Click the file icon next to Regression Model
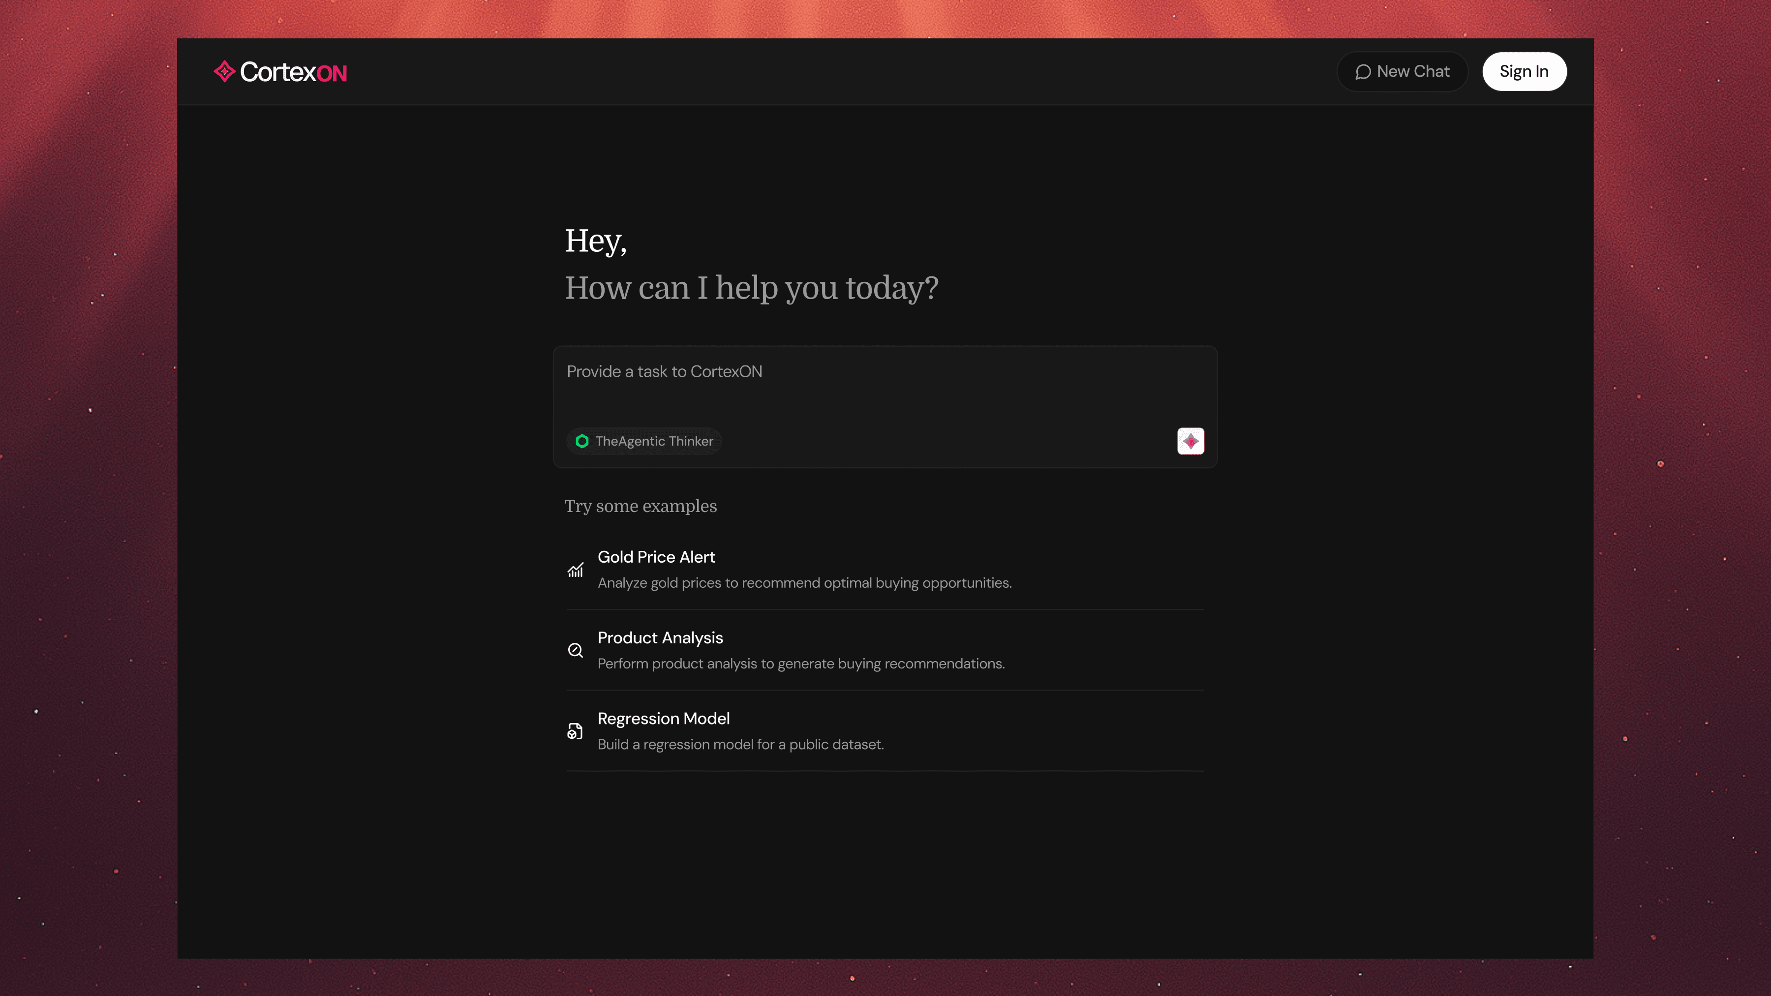 click(575, 731)
